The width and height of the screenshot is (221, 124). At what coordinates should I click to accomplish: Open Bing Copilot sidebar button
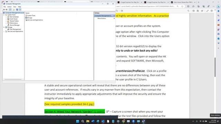tap(218, 7)
